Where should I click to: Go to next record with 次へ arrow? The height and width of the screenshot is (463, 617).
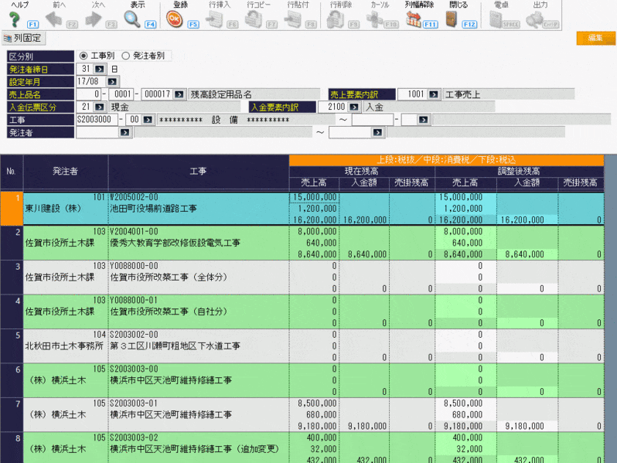[x=94, y=19]
